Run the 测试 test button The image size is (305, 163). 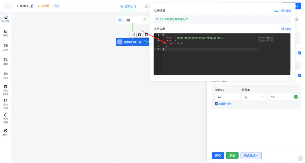click(x=232, y=155)
